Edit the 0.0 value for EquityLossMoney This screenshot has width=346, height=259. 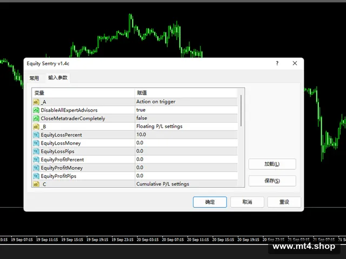[x=186, y=142]
